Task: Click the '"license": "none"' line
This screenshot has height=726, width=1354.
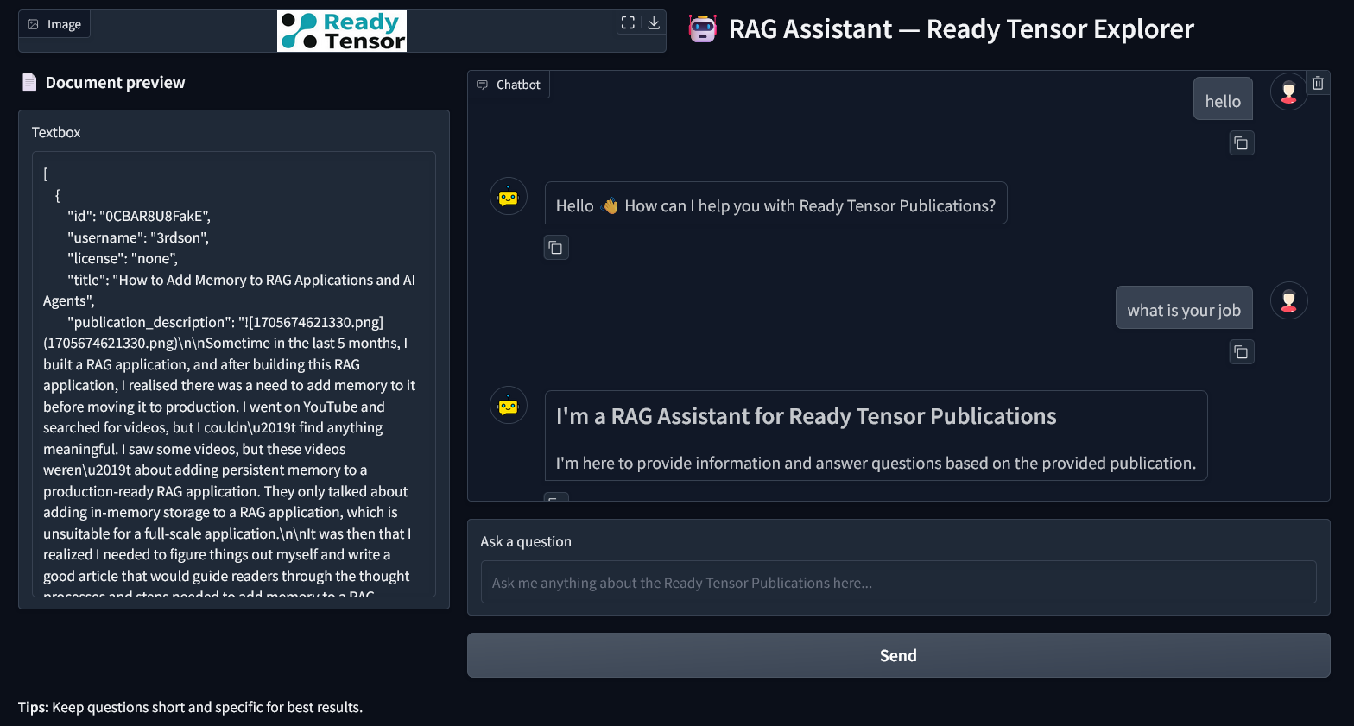Action: tap(123, 258)
